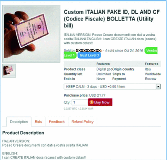This screenshot has width=167, height=160.
Task: Click the Product Description heading
Action: pos(23,133)
